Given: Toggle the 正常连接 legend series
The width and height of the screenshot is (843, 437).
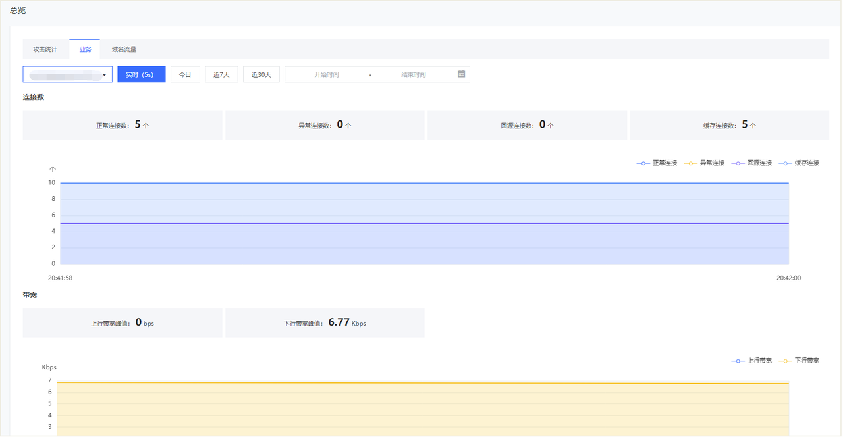Looking at the screenshot, I should 657,163.
